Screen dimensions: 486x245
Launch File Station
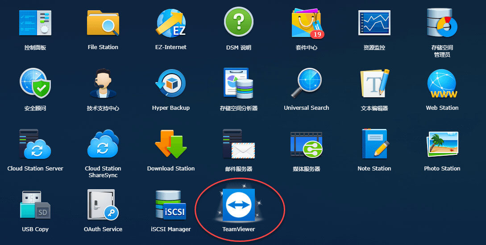[x=103, y=23]
